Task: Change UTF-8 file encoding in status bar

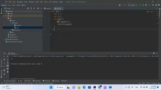Action: click(148, 83)
